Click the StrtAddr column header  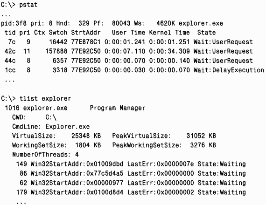coord(86,33)
